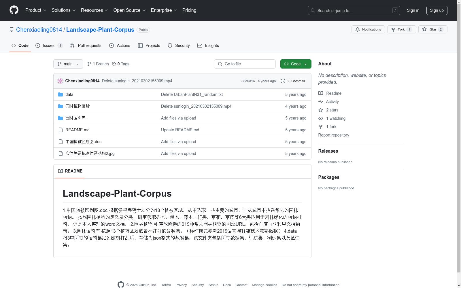Click the fork icon next to 1 fork

coord(321,127)
